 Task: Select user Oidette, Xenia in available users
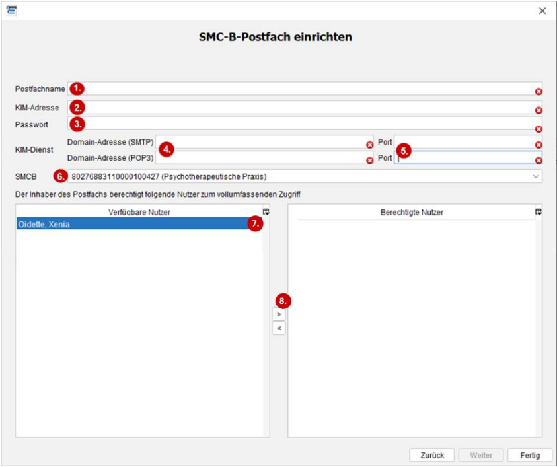click(x=139, y=224)
